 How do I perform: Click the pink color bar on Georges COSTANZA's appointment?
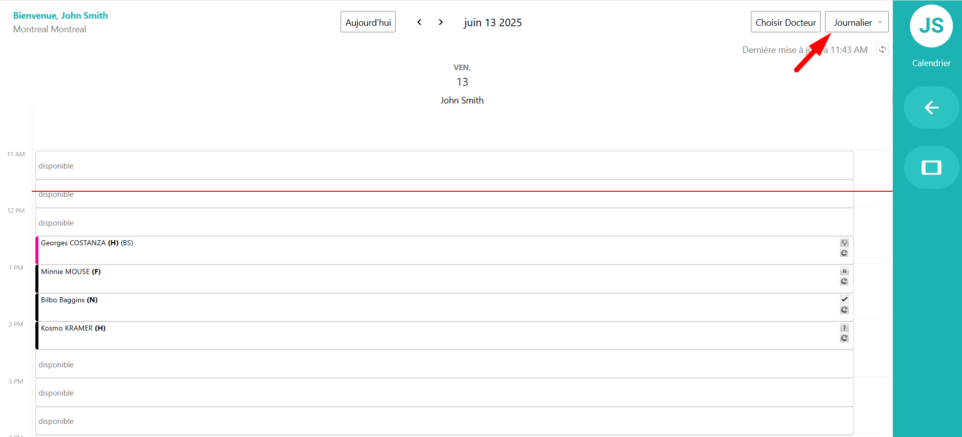tap(36, 250)
